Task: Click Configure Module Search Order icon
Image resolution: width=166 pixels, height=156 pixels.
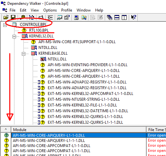Action: point(67,17)
